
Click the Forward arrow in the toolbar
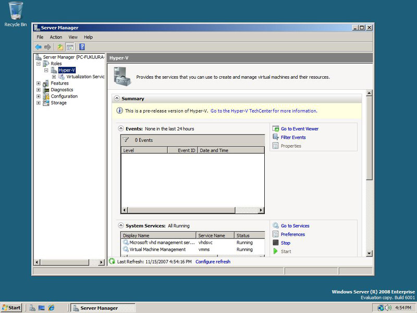coord(47,47)
